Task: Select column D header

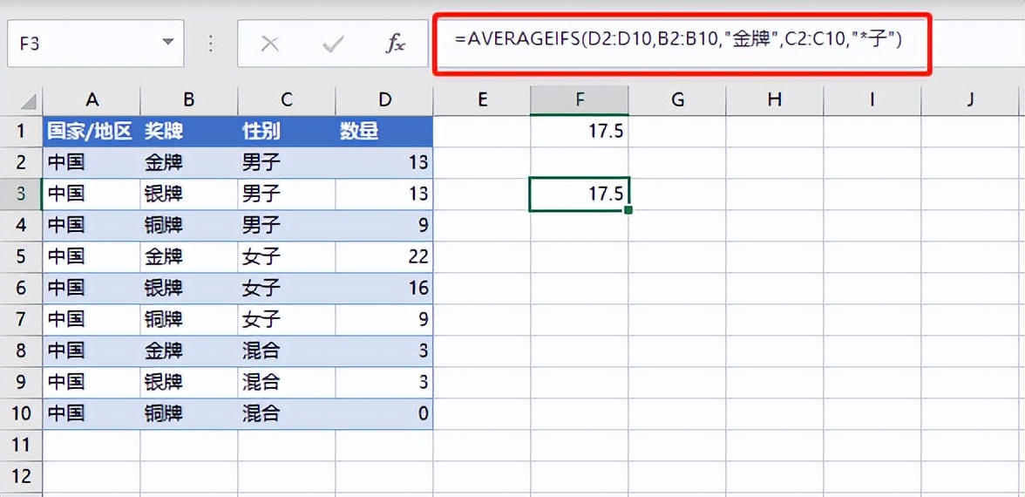Action: coord(384,100)
